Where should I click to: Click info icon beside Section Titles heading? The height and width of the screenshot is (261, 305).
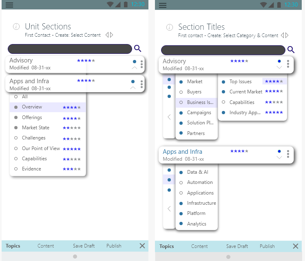170,27
